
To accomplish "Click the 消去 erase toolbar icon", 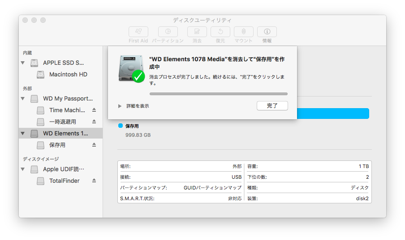I will tap(197, 32).
